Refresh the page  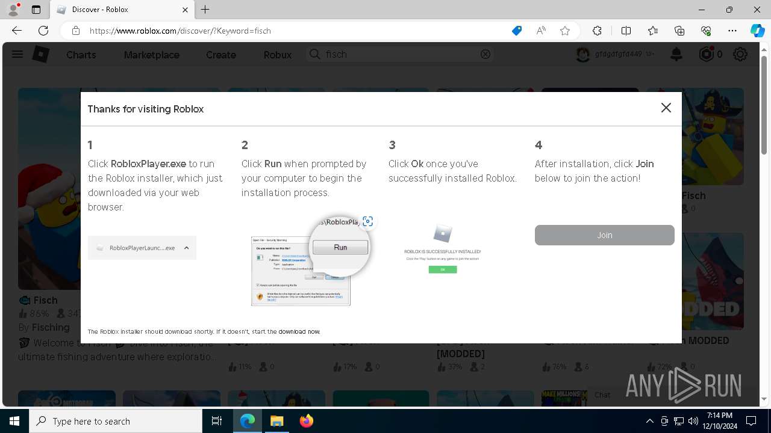(x=43, y=31)
